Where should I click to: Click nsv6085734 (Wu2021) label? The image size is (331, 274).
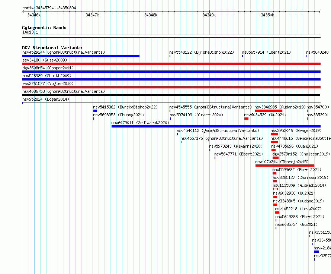point(296,224)
